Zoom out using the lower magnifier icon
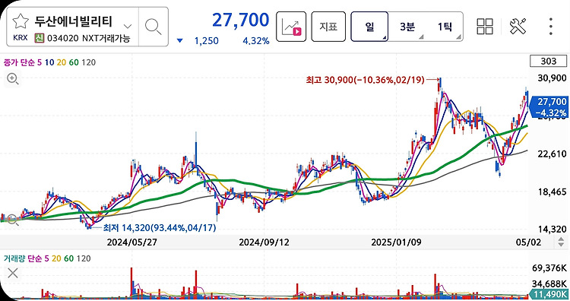This screenshot has width=570, height=301. 12,220
